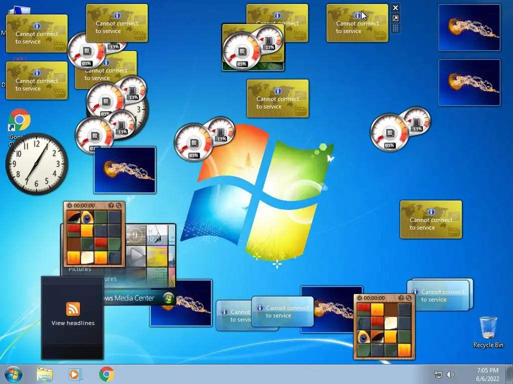The height and width of the screenshot is (384, 513).
Task: Click info icon on currency gadget above Windows logo
Action: click(x=278, y=91)
